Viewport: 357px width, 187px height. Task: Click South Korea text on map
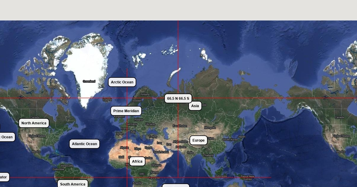tap(230, 140)
